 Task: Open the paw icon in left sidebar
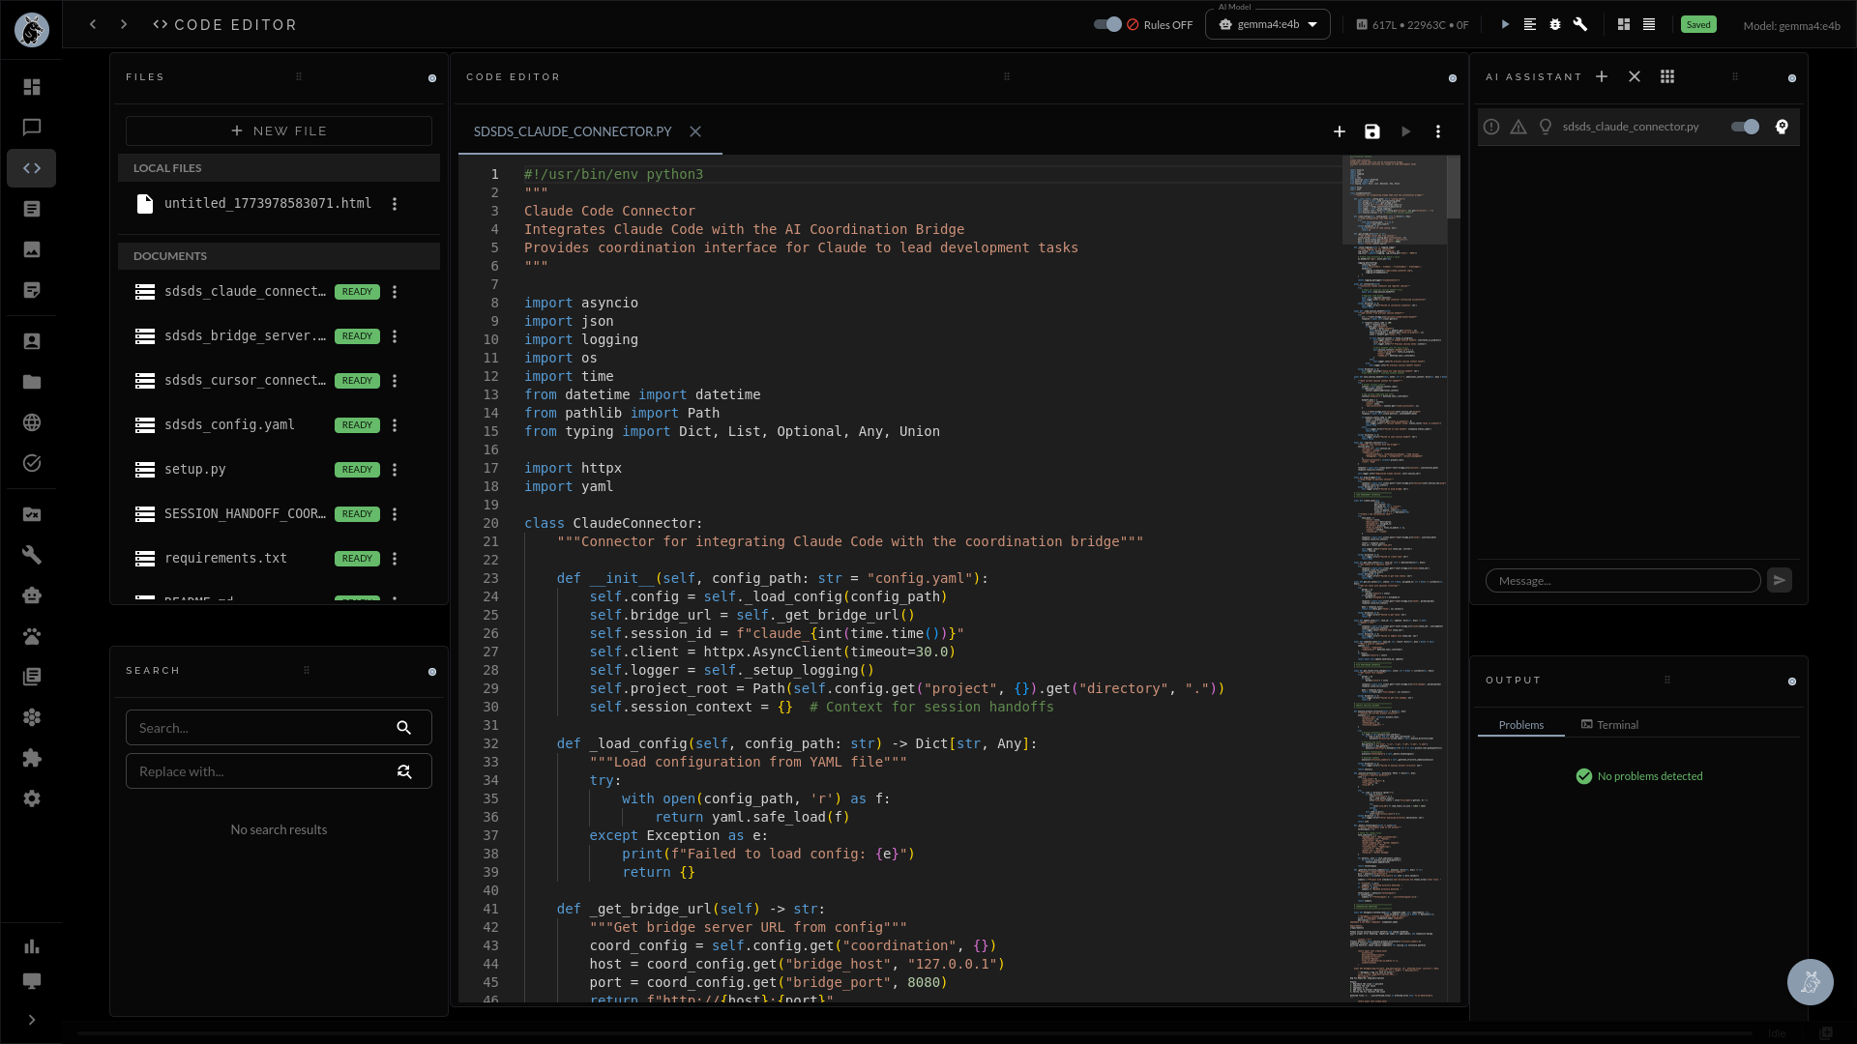point(32,636)
